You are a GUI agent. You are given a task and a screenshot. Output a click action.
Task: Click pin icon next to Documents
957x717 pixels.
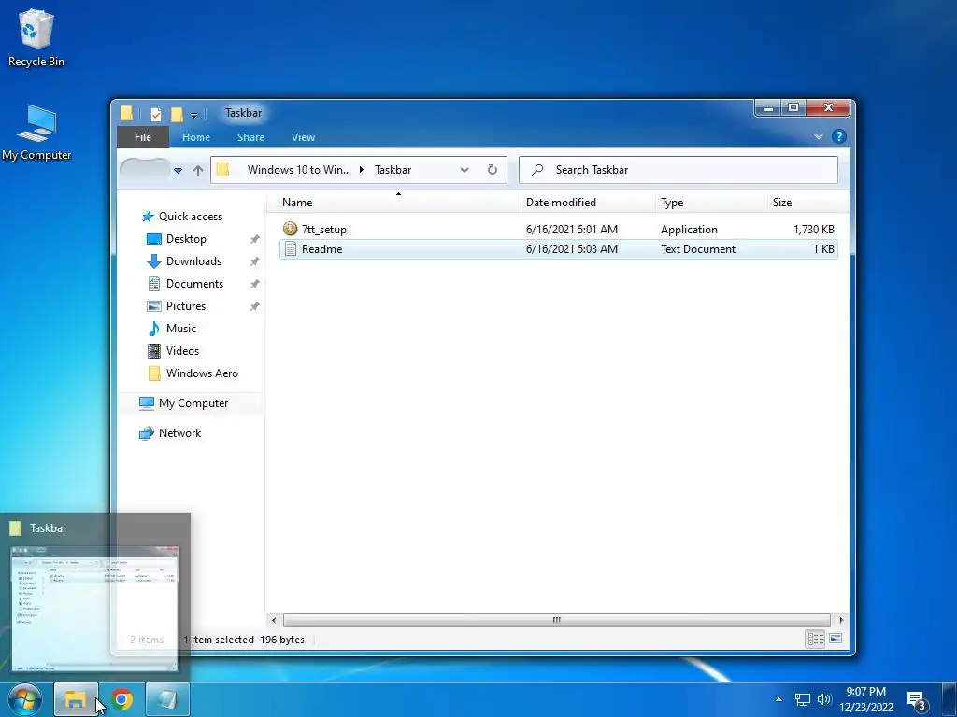click(255, 284)
